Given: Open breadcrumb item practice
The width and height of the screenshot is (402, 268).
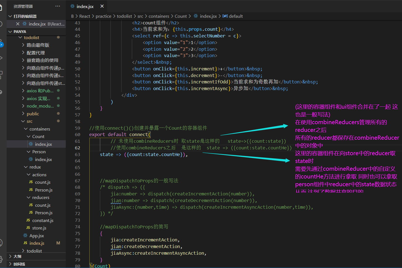Looking at the screenshot, I should tap(103, 16).
